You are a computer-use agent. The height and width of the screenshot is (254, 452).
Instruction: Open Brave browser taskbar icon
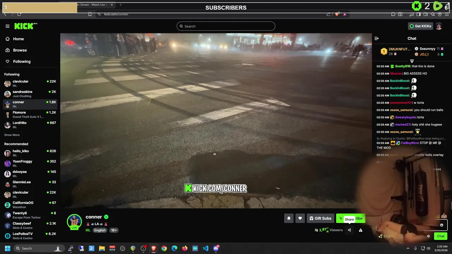click(154, 248)
